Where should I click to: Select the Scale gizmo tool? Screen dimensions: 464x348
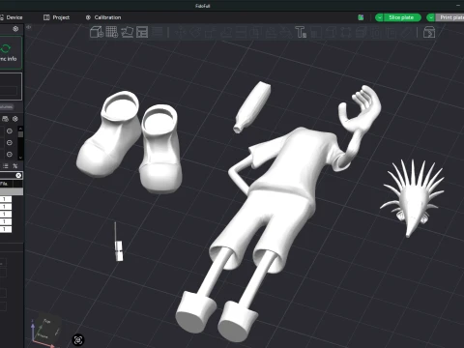point(211,32)
